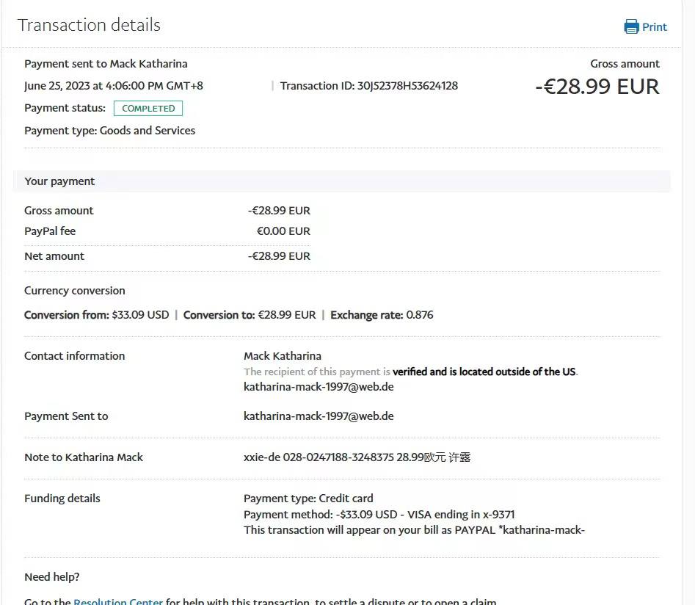Screen dimensions: 695x605
Task: Open the Resolution Center link
Action: pyautogui.click(x=118, y=601)
